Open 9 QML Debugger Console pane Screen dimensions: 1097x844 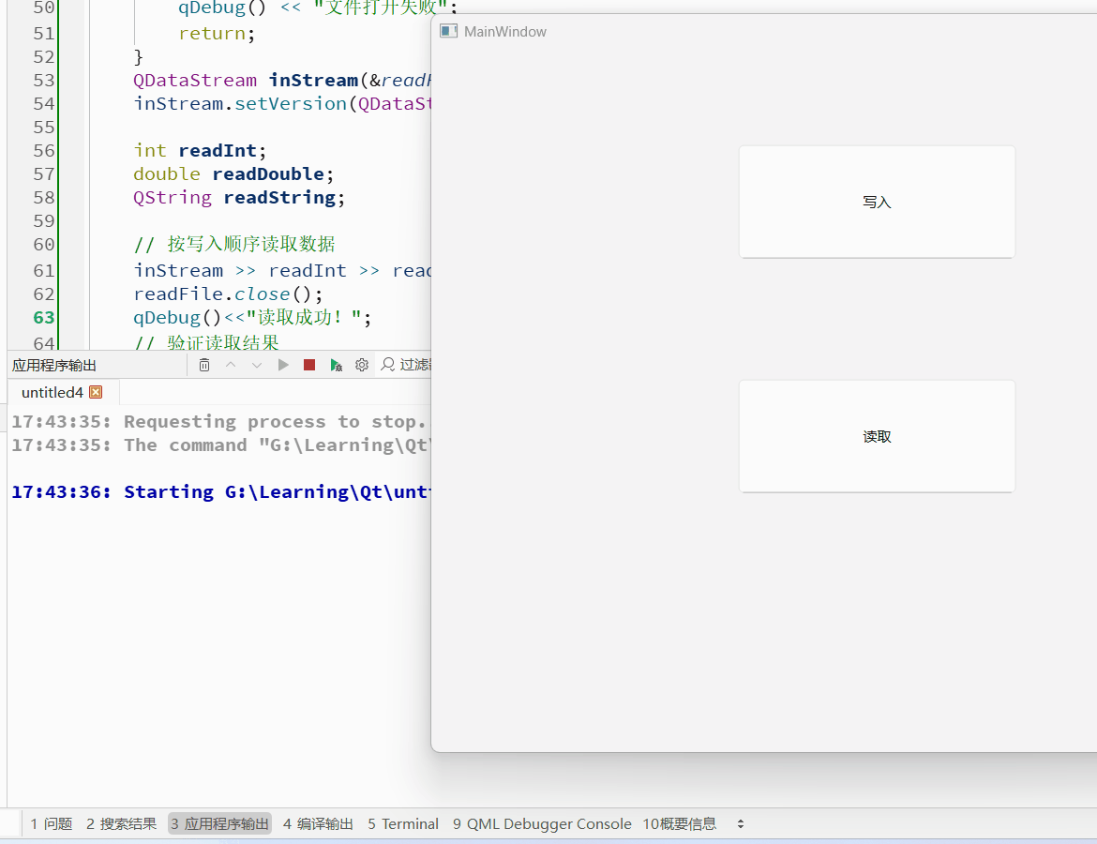pos(542,823)
